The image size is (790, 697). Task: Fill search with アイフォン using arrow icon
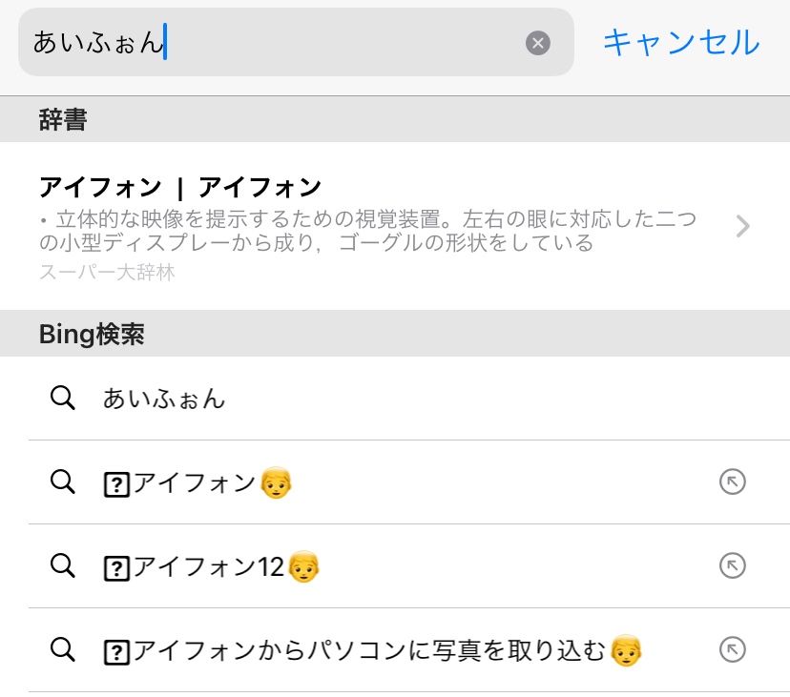732,482
